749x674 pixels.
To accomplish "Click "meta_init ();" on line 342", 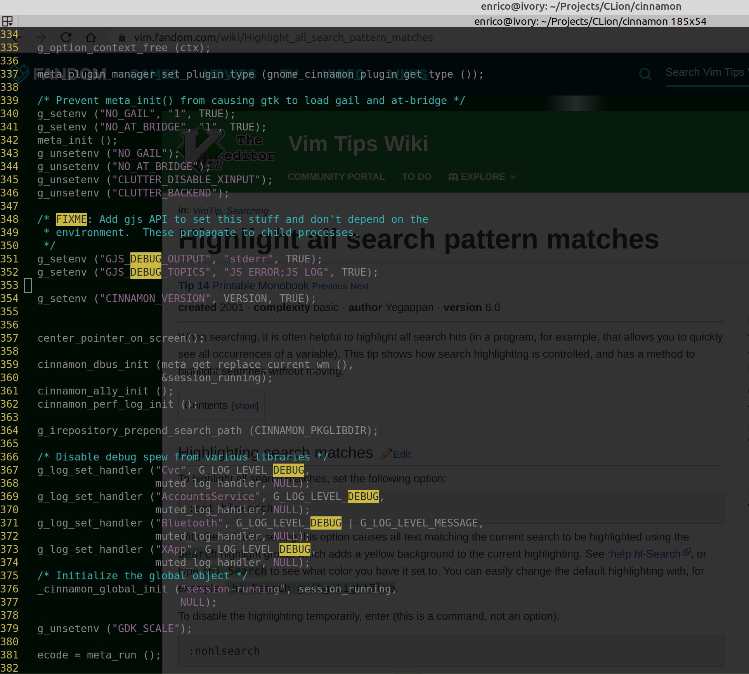I will pyautogui.click(x=77, y=140).
